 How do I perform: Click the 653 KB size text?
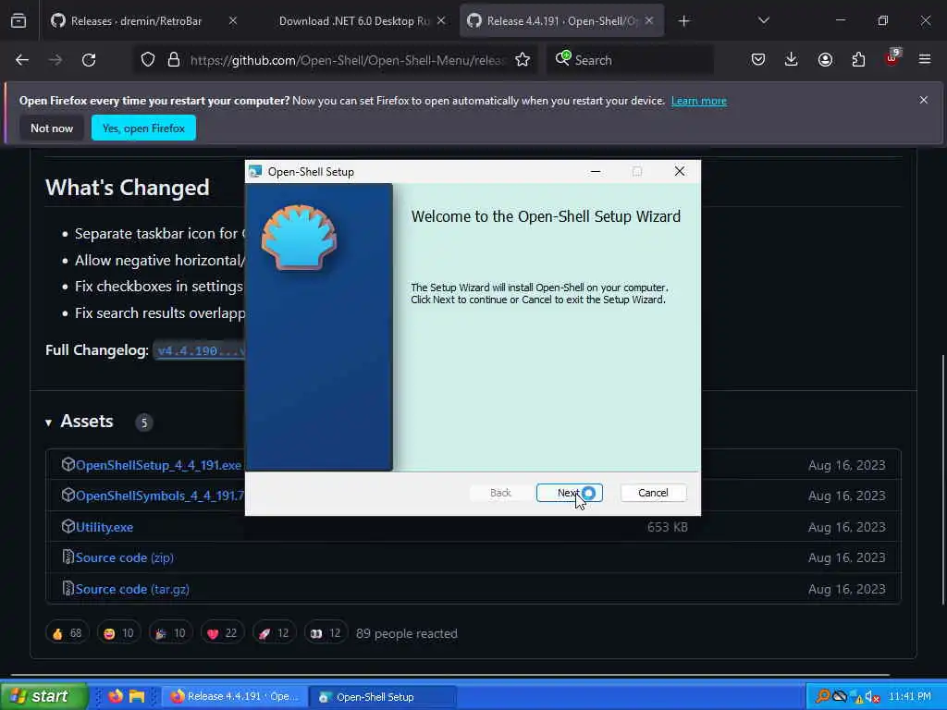(x=668, y=527)
